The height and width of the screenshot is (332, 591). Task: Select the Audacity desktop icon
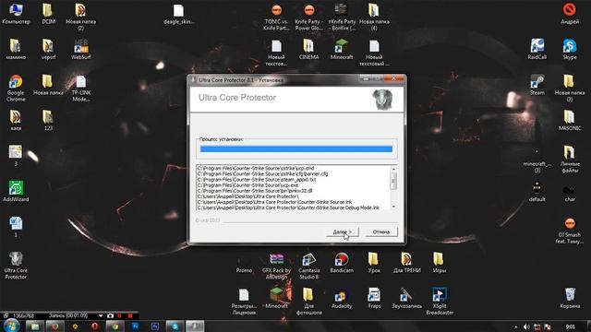click(341, 298)
